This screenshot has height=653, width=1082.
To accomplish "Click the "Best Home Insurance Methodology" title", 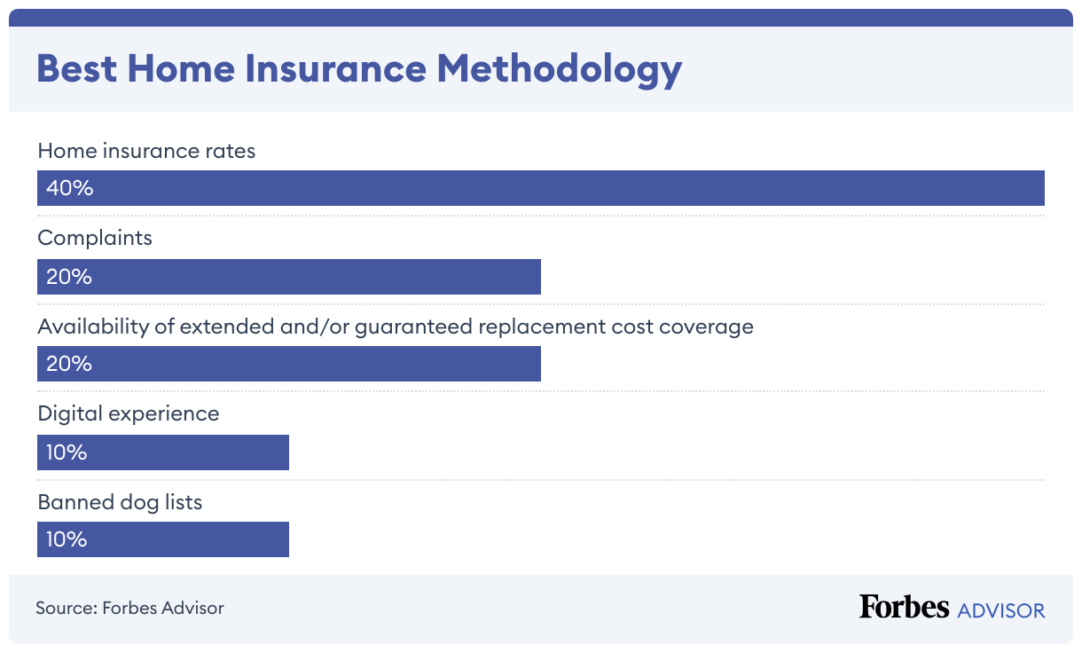I will coord(359,69).
